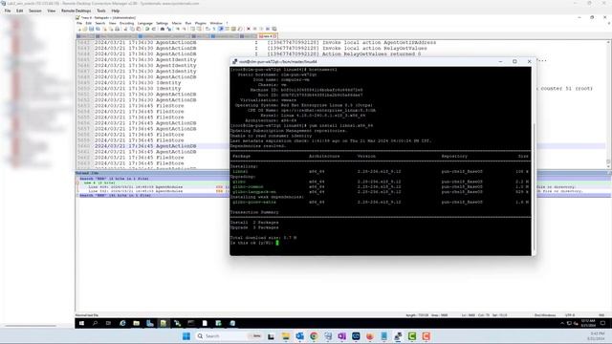The height and width of the screenshot is (344, 612).
Task: Open Find using the binoculars toolbar icon
Action: [x=163, y=29]
